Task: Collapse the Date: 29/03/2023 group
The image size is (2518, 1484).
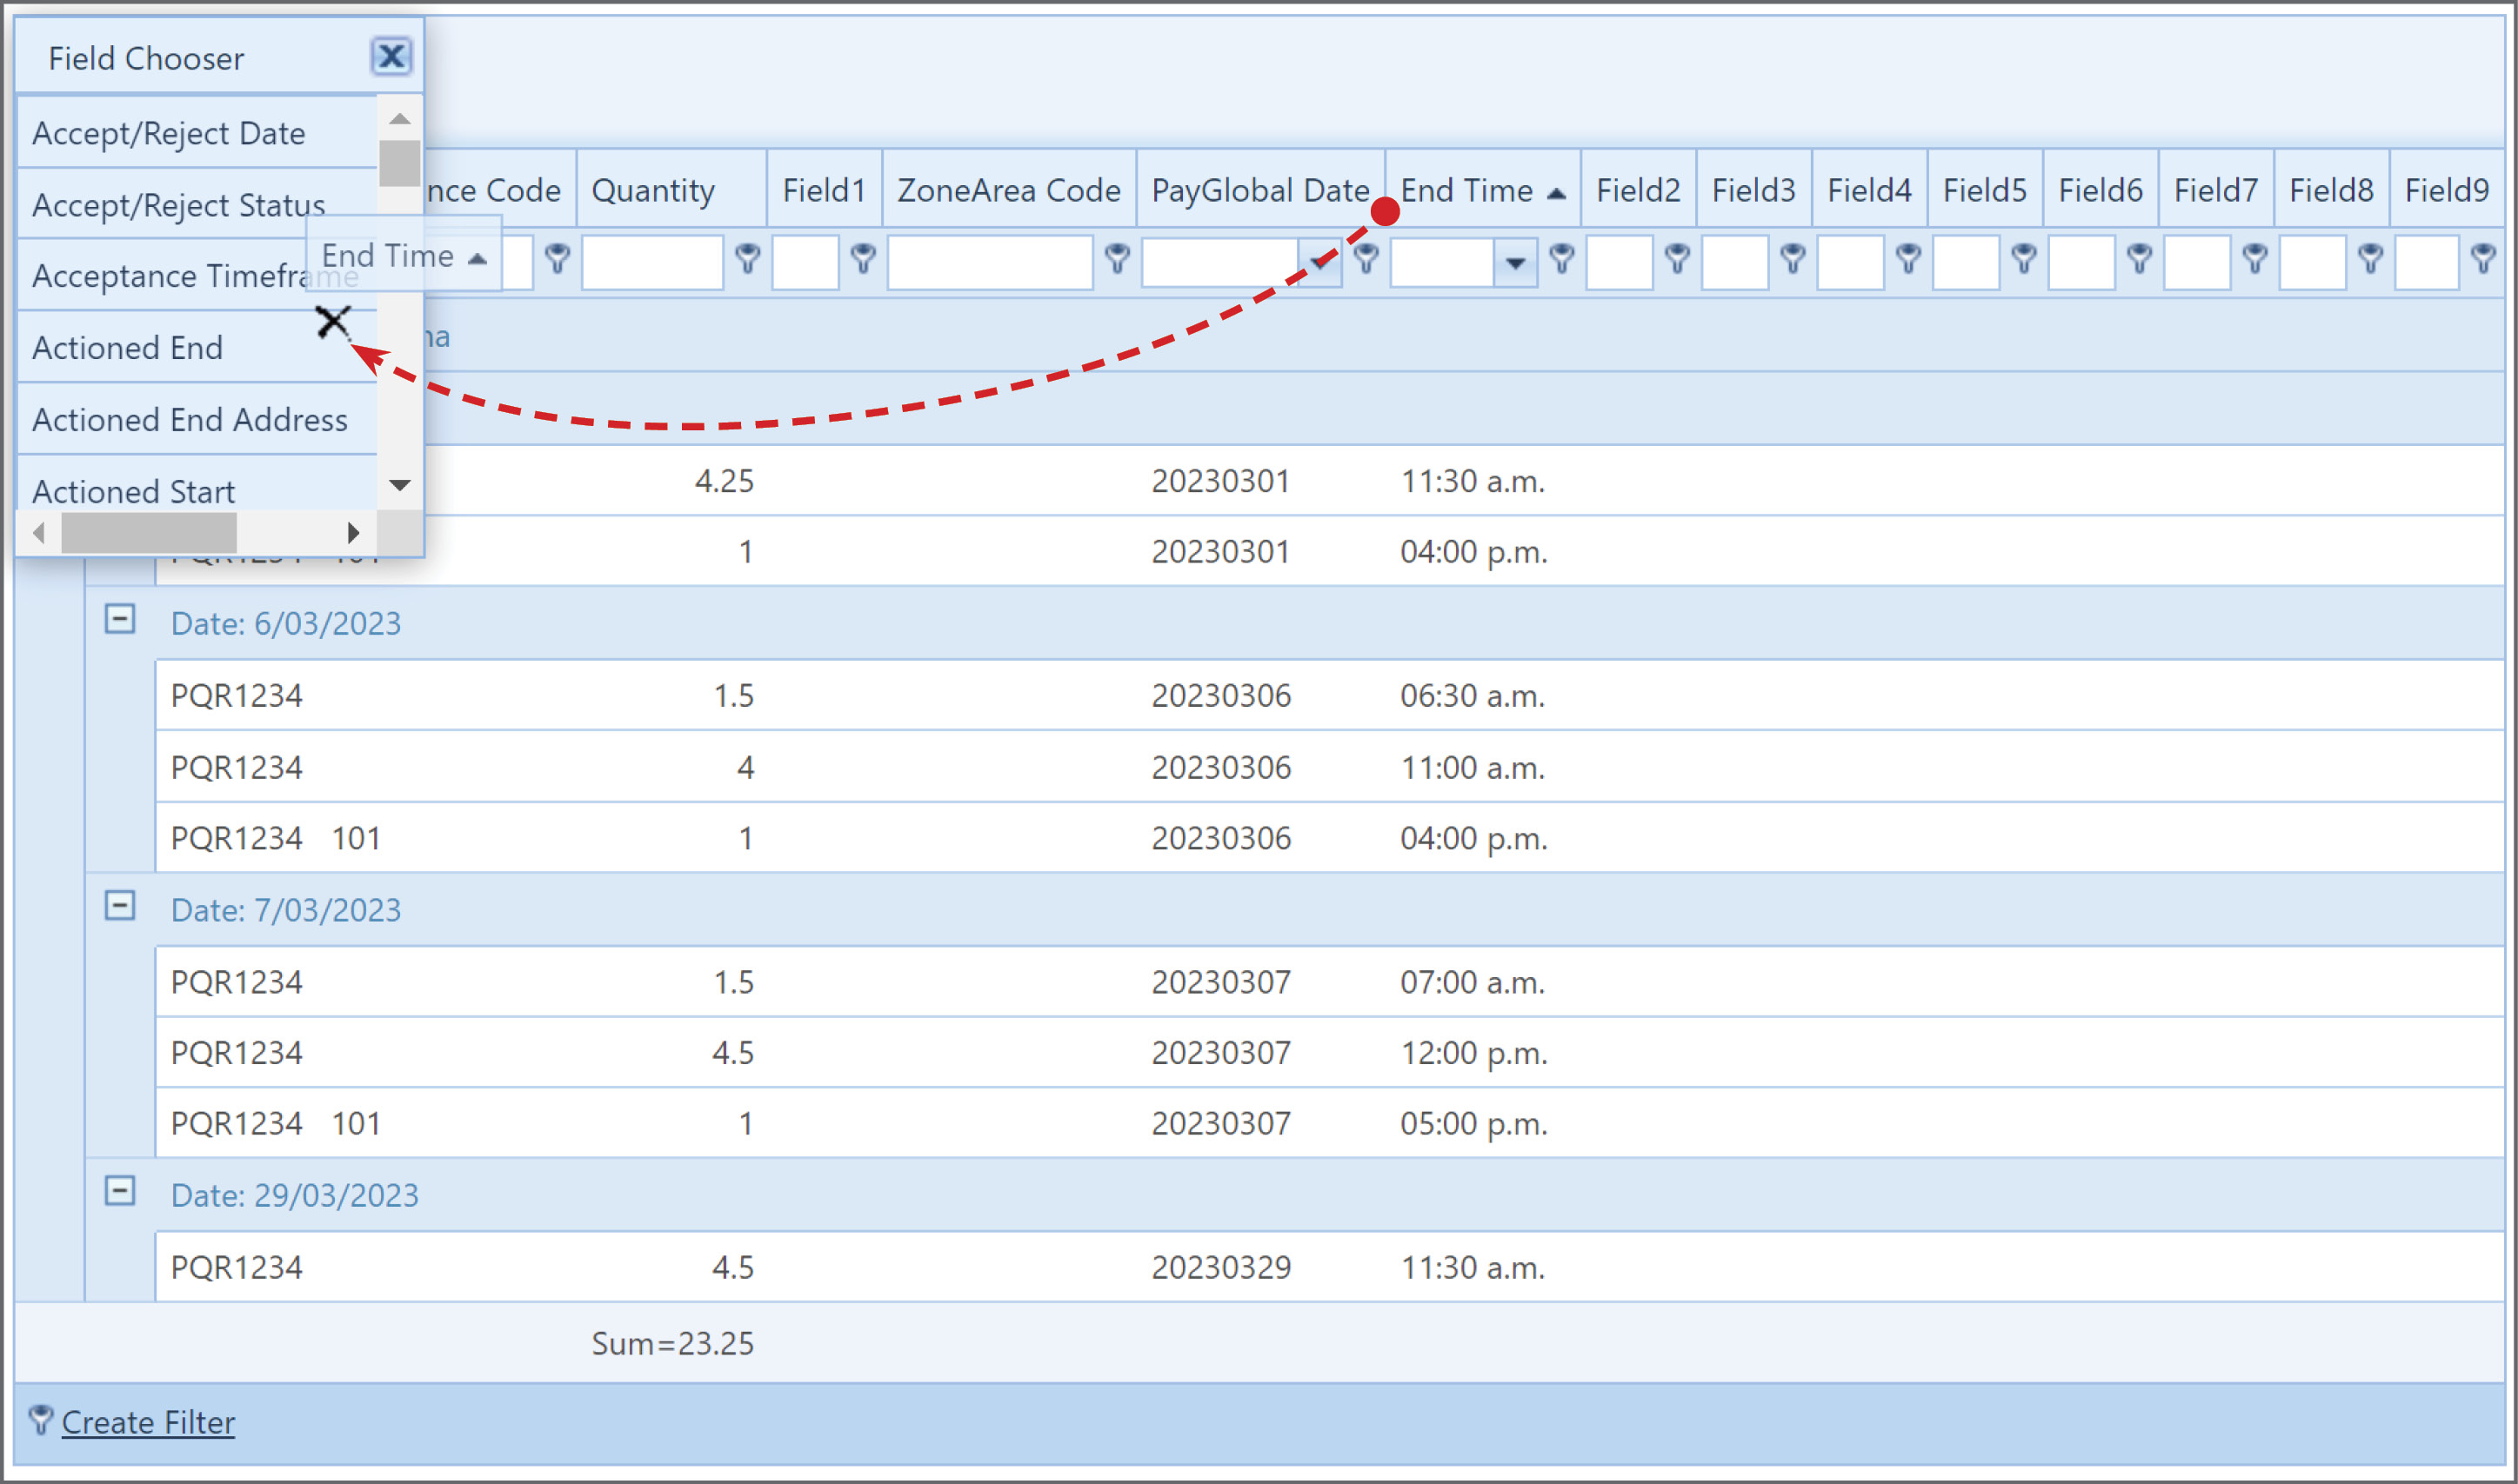Action: pyautogui.click(x=120, y=1191)
